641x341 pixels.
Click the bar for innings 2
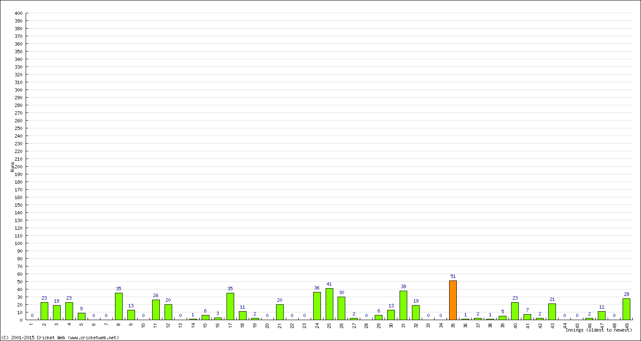44,311
